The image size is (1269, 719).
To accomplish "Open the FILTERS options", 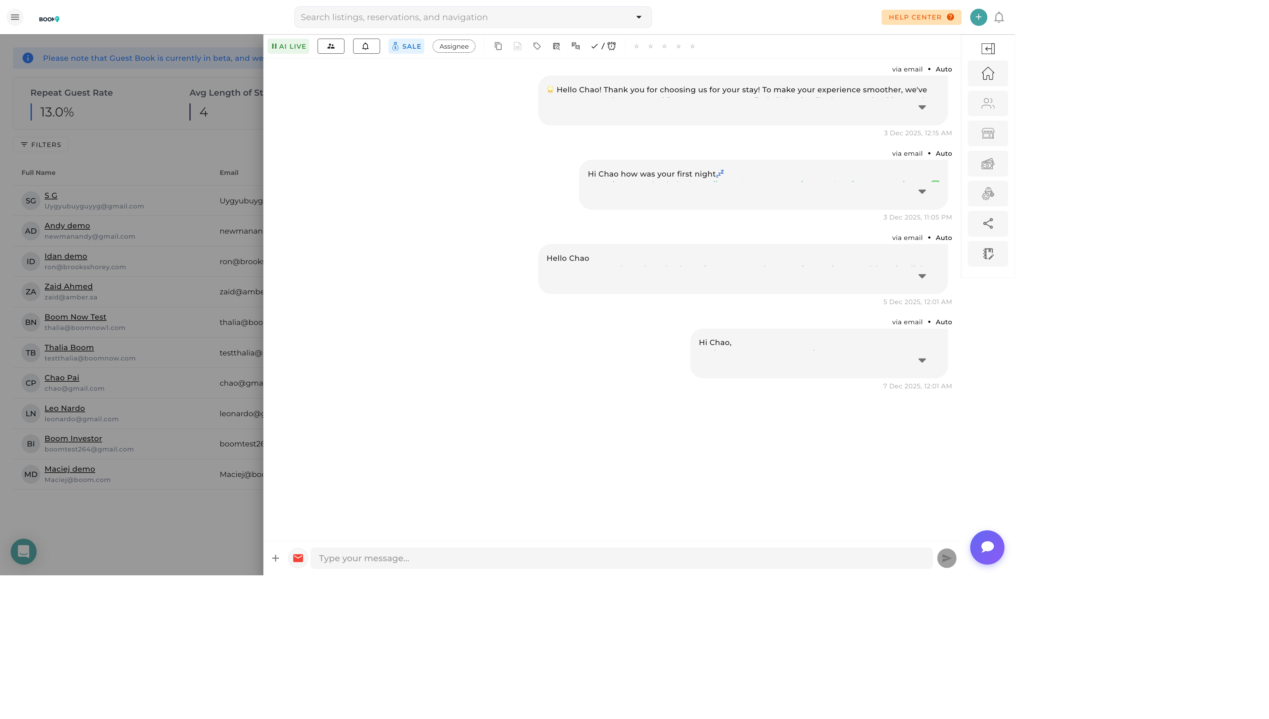I will (x=41, y=144).
